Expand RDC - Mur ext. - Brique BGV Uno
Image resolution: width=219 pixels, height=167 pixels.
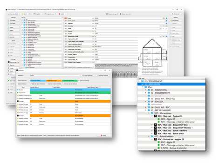coord(152,125)
